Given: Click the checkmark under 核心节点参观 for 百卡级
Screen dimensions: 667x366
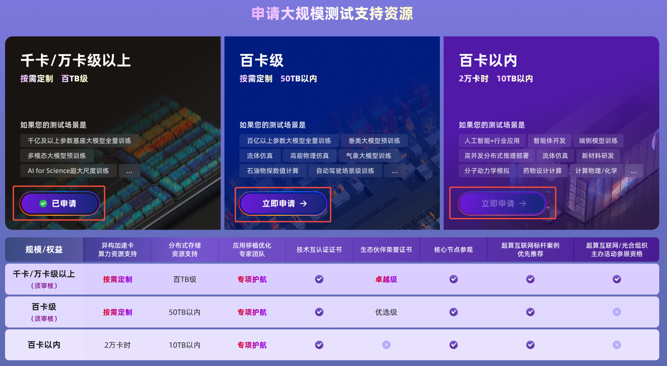Looking at the screenshot, I should 453,312.
